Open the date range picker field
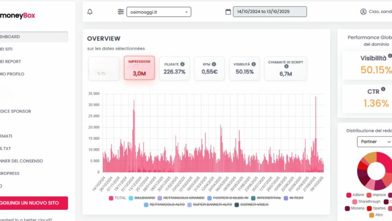This screenshot has height=221, width=392. click(x=269, y=12)
